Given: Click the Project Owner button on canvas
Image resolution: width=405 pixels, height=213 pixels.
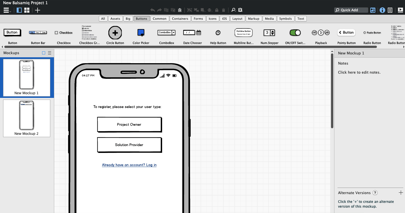Looking at the screenshot, I should coord(129,124).
